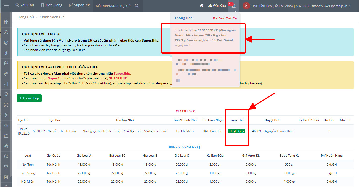
Task: Open the chess pawn sidebar icon
Action: tap(6, 53)
